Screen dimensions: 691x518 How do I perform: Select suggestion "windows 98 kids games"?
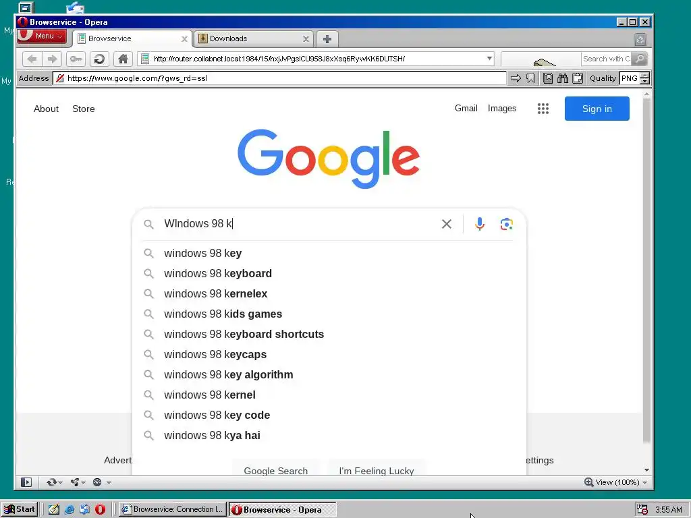click(x=329, y=314)
